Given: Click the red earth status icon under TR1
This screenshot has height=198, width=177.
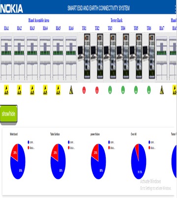Looking at the screenshot, I should [84, 90].
